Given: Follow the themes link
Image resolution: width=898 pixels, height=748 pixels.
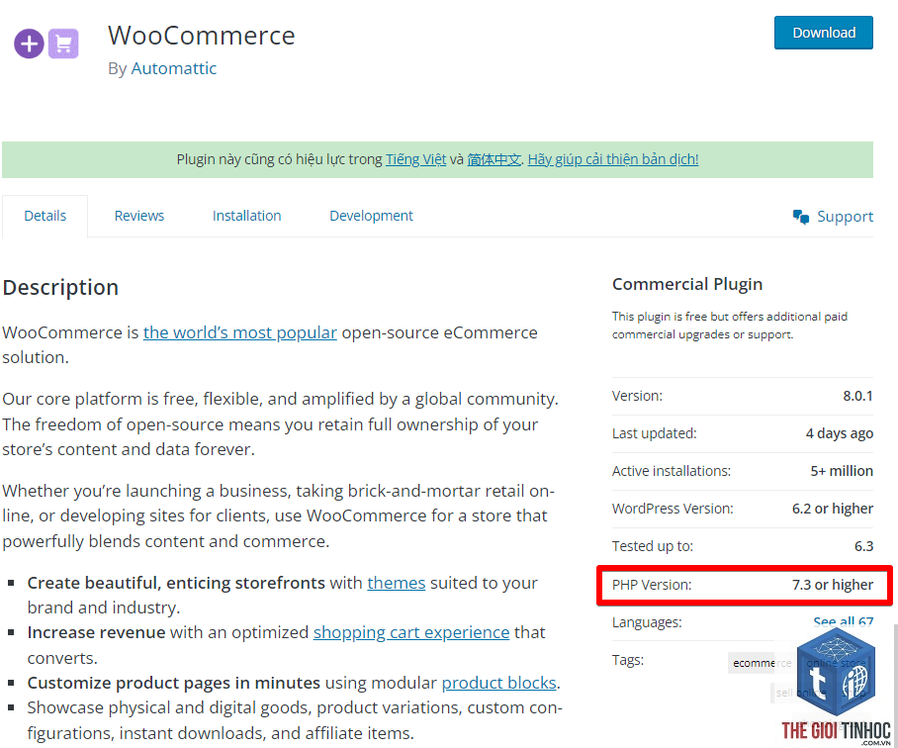Looking at the screenshot, I should click(x=397, y=583).
